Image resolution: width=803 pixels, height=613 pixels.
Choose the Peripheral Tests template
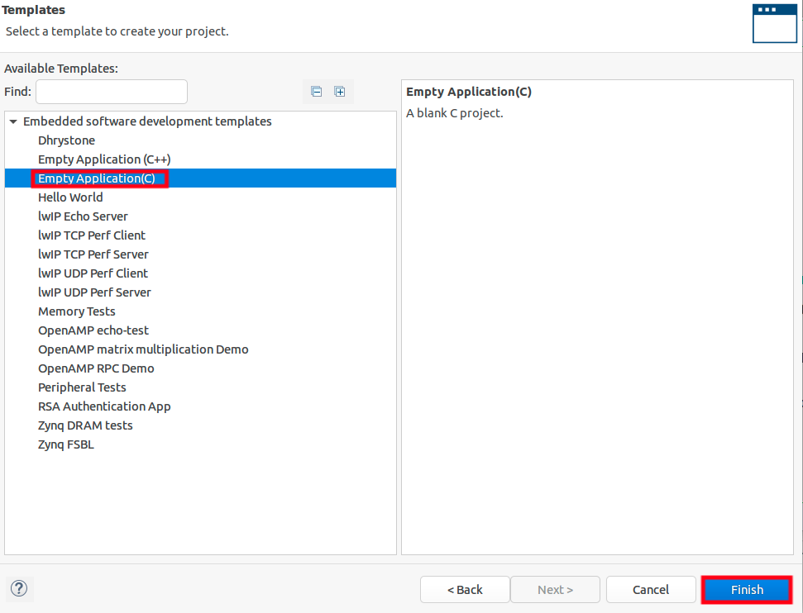[82, 387]
